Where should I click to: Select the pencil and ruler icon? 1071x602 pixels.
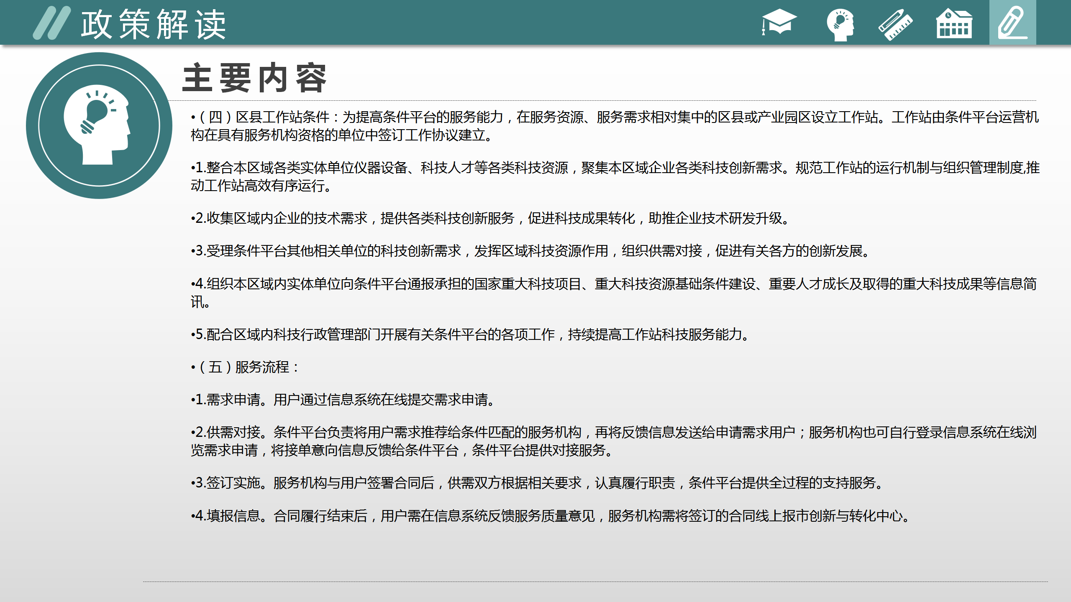(895, 25)
